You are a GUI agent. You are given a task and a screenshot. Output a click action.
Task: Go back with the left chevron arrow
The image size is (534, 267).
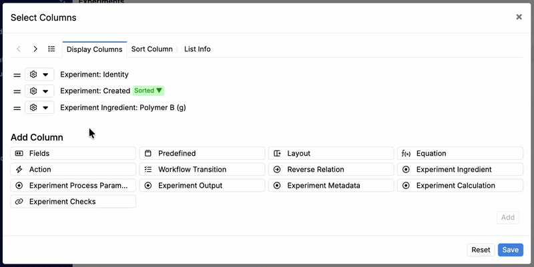pyautogui.click(x=19, y=49)
